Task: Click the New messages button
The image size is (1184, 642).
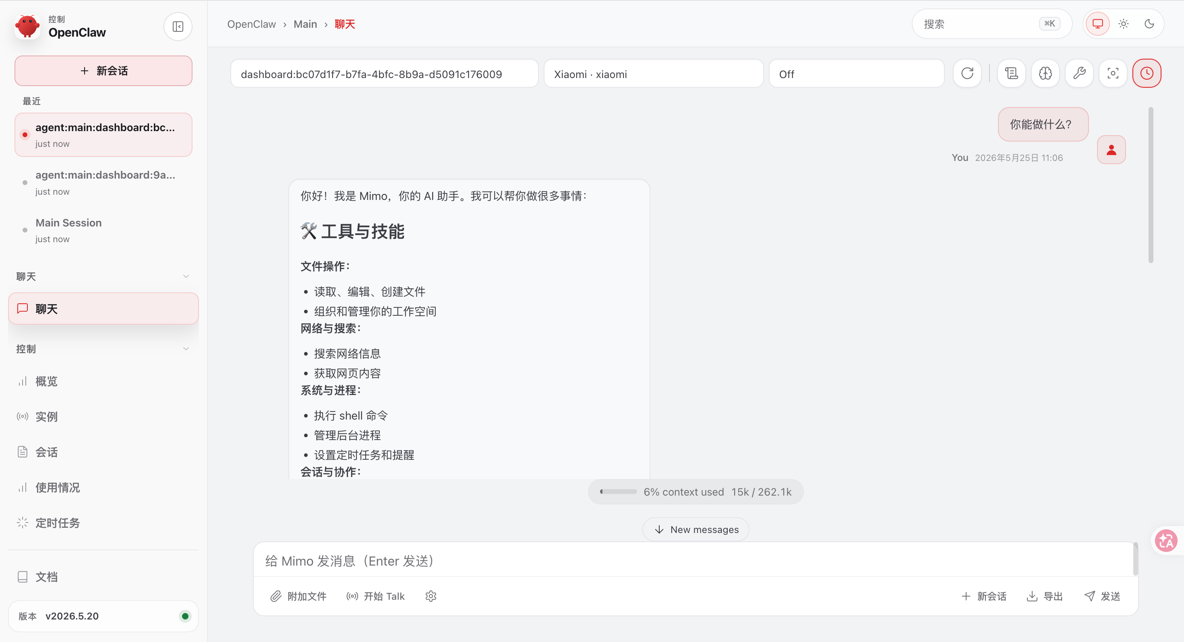Action: 695,529
